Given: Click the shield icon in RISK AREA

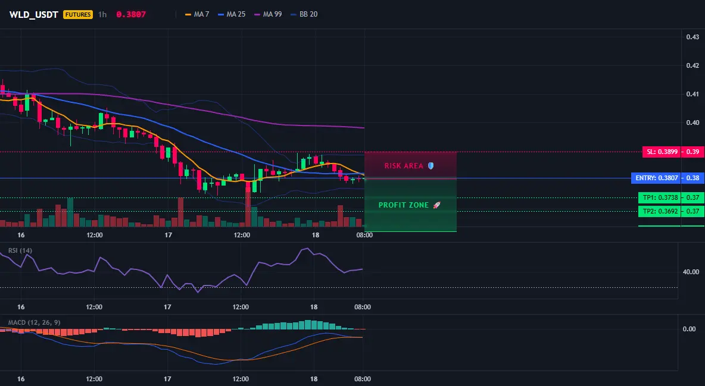Looking at the screenshot, I should point(431,166).
